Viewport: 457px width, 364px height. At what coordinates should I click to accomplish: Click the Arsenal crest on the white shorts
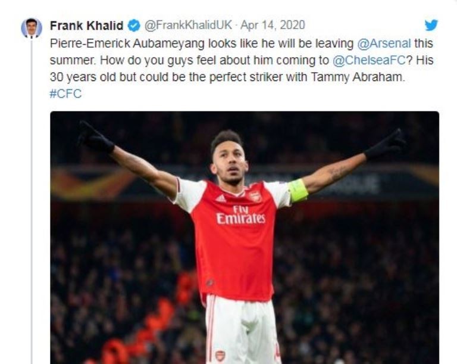pyautogui.click(x=220, y=356)
